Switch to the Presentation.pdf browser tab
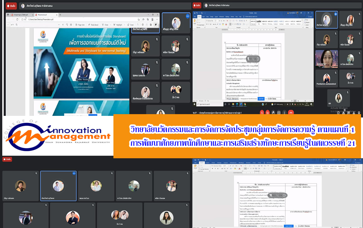Screen dimensions: 363x228 [x=43, y=14]
